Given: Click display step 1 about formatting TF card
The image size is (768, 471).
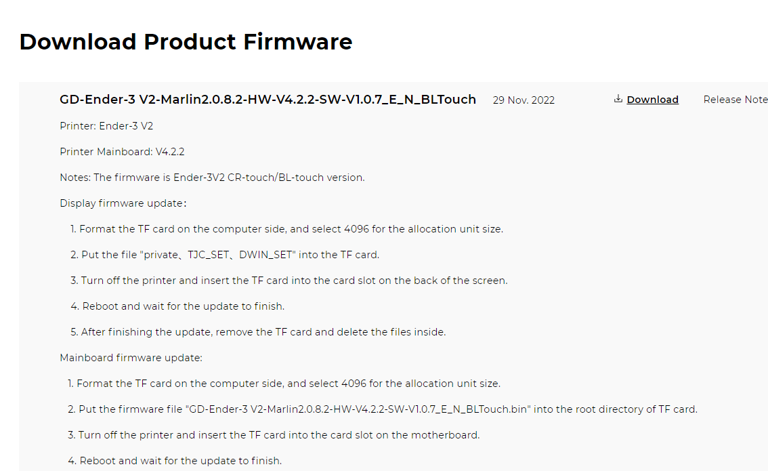Looking at the screenshot, I should 286,229.
